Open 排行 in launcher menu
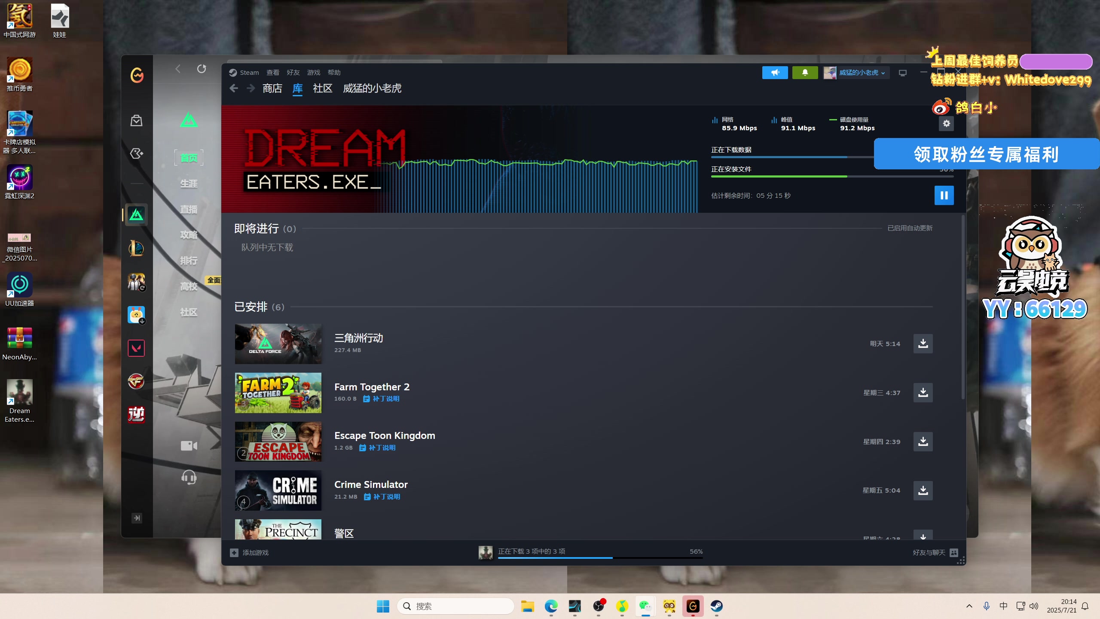 [x=189, y=260]
